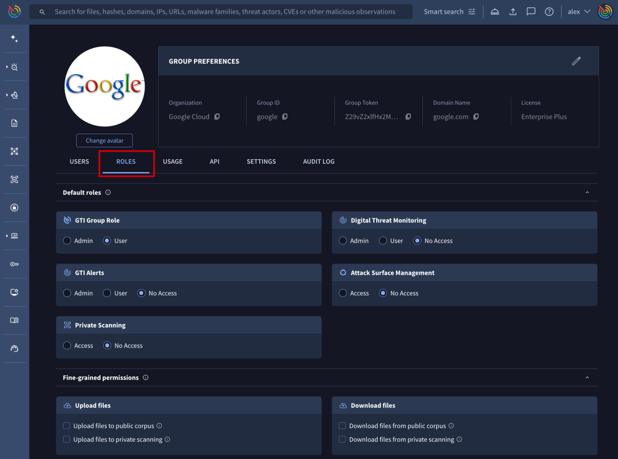The width and height of the screenshot is (618, 459).
Task: Enable Upload files to private scanning
Action: [x=66, y=439]
